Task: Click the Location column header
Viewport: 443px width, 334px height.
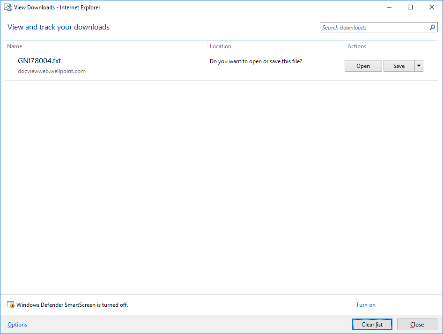Action: click(221, 46)
